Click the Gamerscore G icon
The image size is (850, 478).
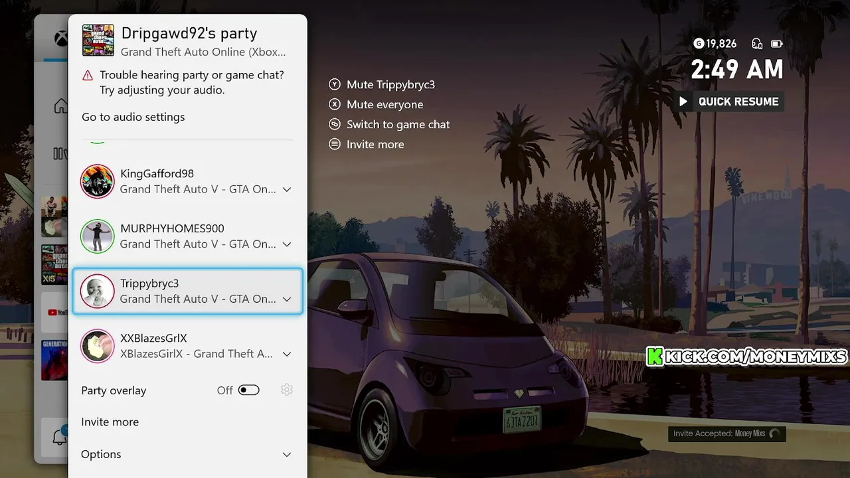pyautogui.click(x=698, y=44)
